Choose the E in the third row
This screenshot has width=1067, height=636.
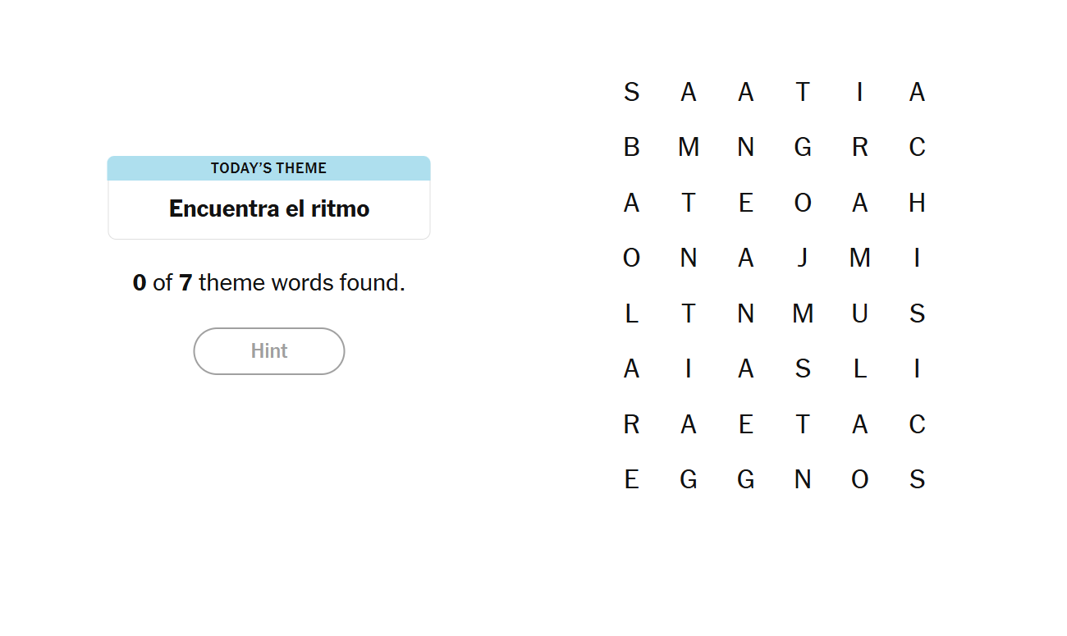point(745,203)
